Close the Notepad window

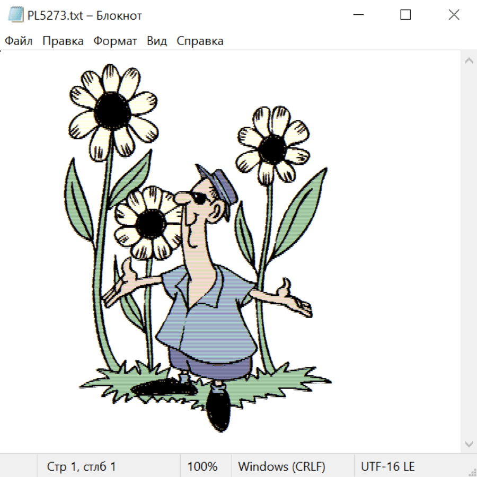pyautogui.click(x=454, y=15)
